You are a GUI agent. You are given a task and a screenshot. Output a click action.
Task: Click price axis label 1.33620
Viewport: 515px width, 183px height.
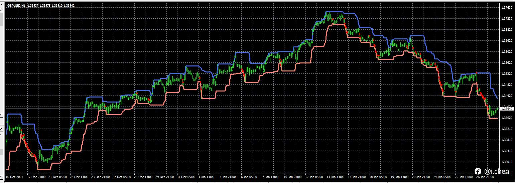tap(507, 118)
